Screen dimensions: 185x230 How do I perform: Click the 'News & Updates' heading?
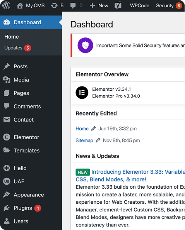click(98, 156)
